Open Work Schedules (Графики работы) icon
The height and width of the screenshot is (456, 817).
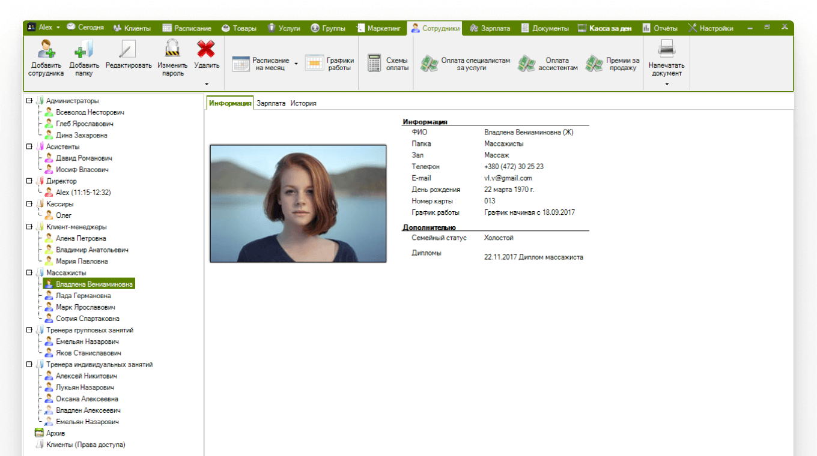(x=314, y=63)
